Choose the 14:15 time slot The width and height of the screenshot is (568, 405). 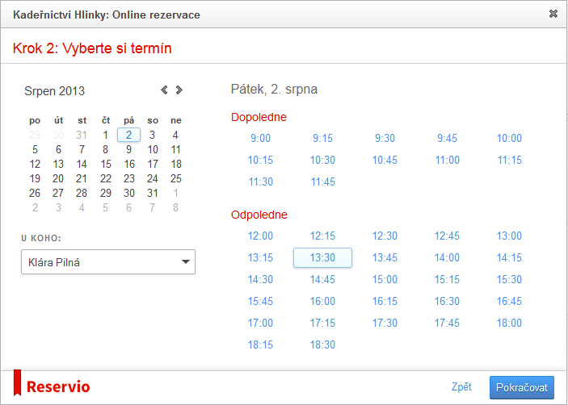pos(509,258)
